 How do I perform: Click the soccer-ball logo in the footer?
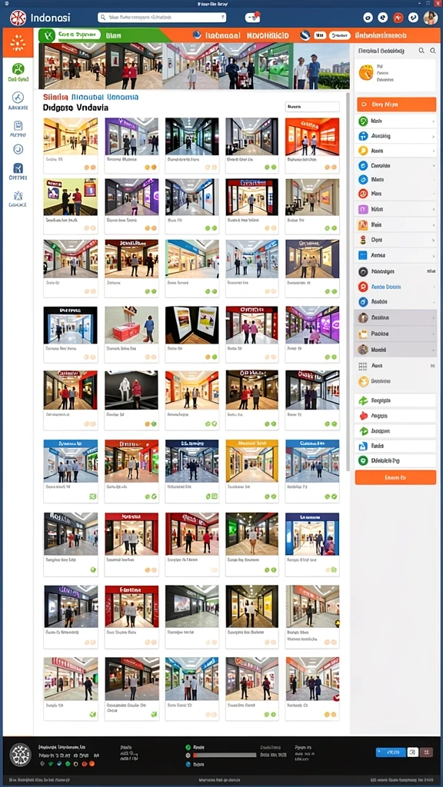(x=21, y=755)
